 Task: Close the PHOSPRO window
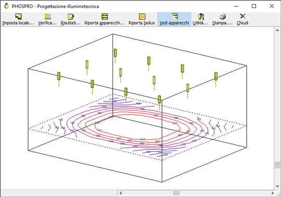click(272, 6)
